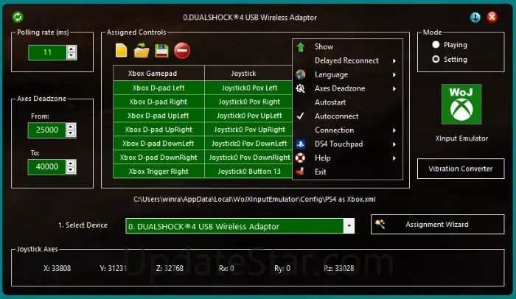Viewport: 516px width, 299px height.
Task: Choose Show from the context menu
Action: [347, 46]
